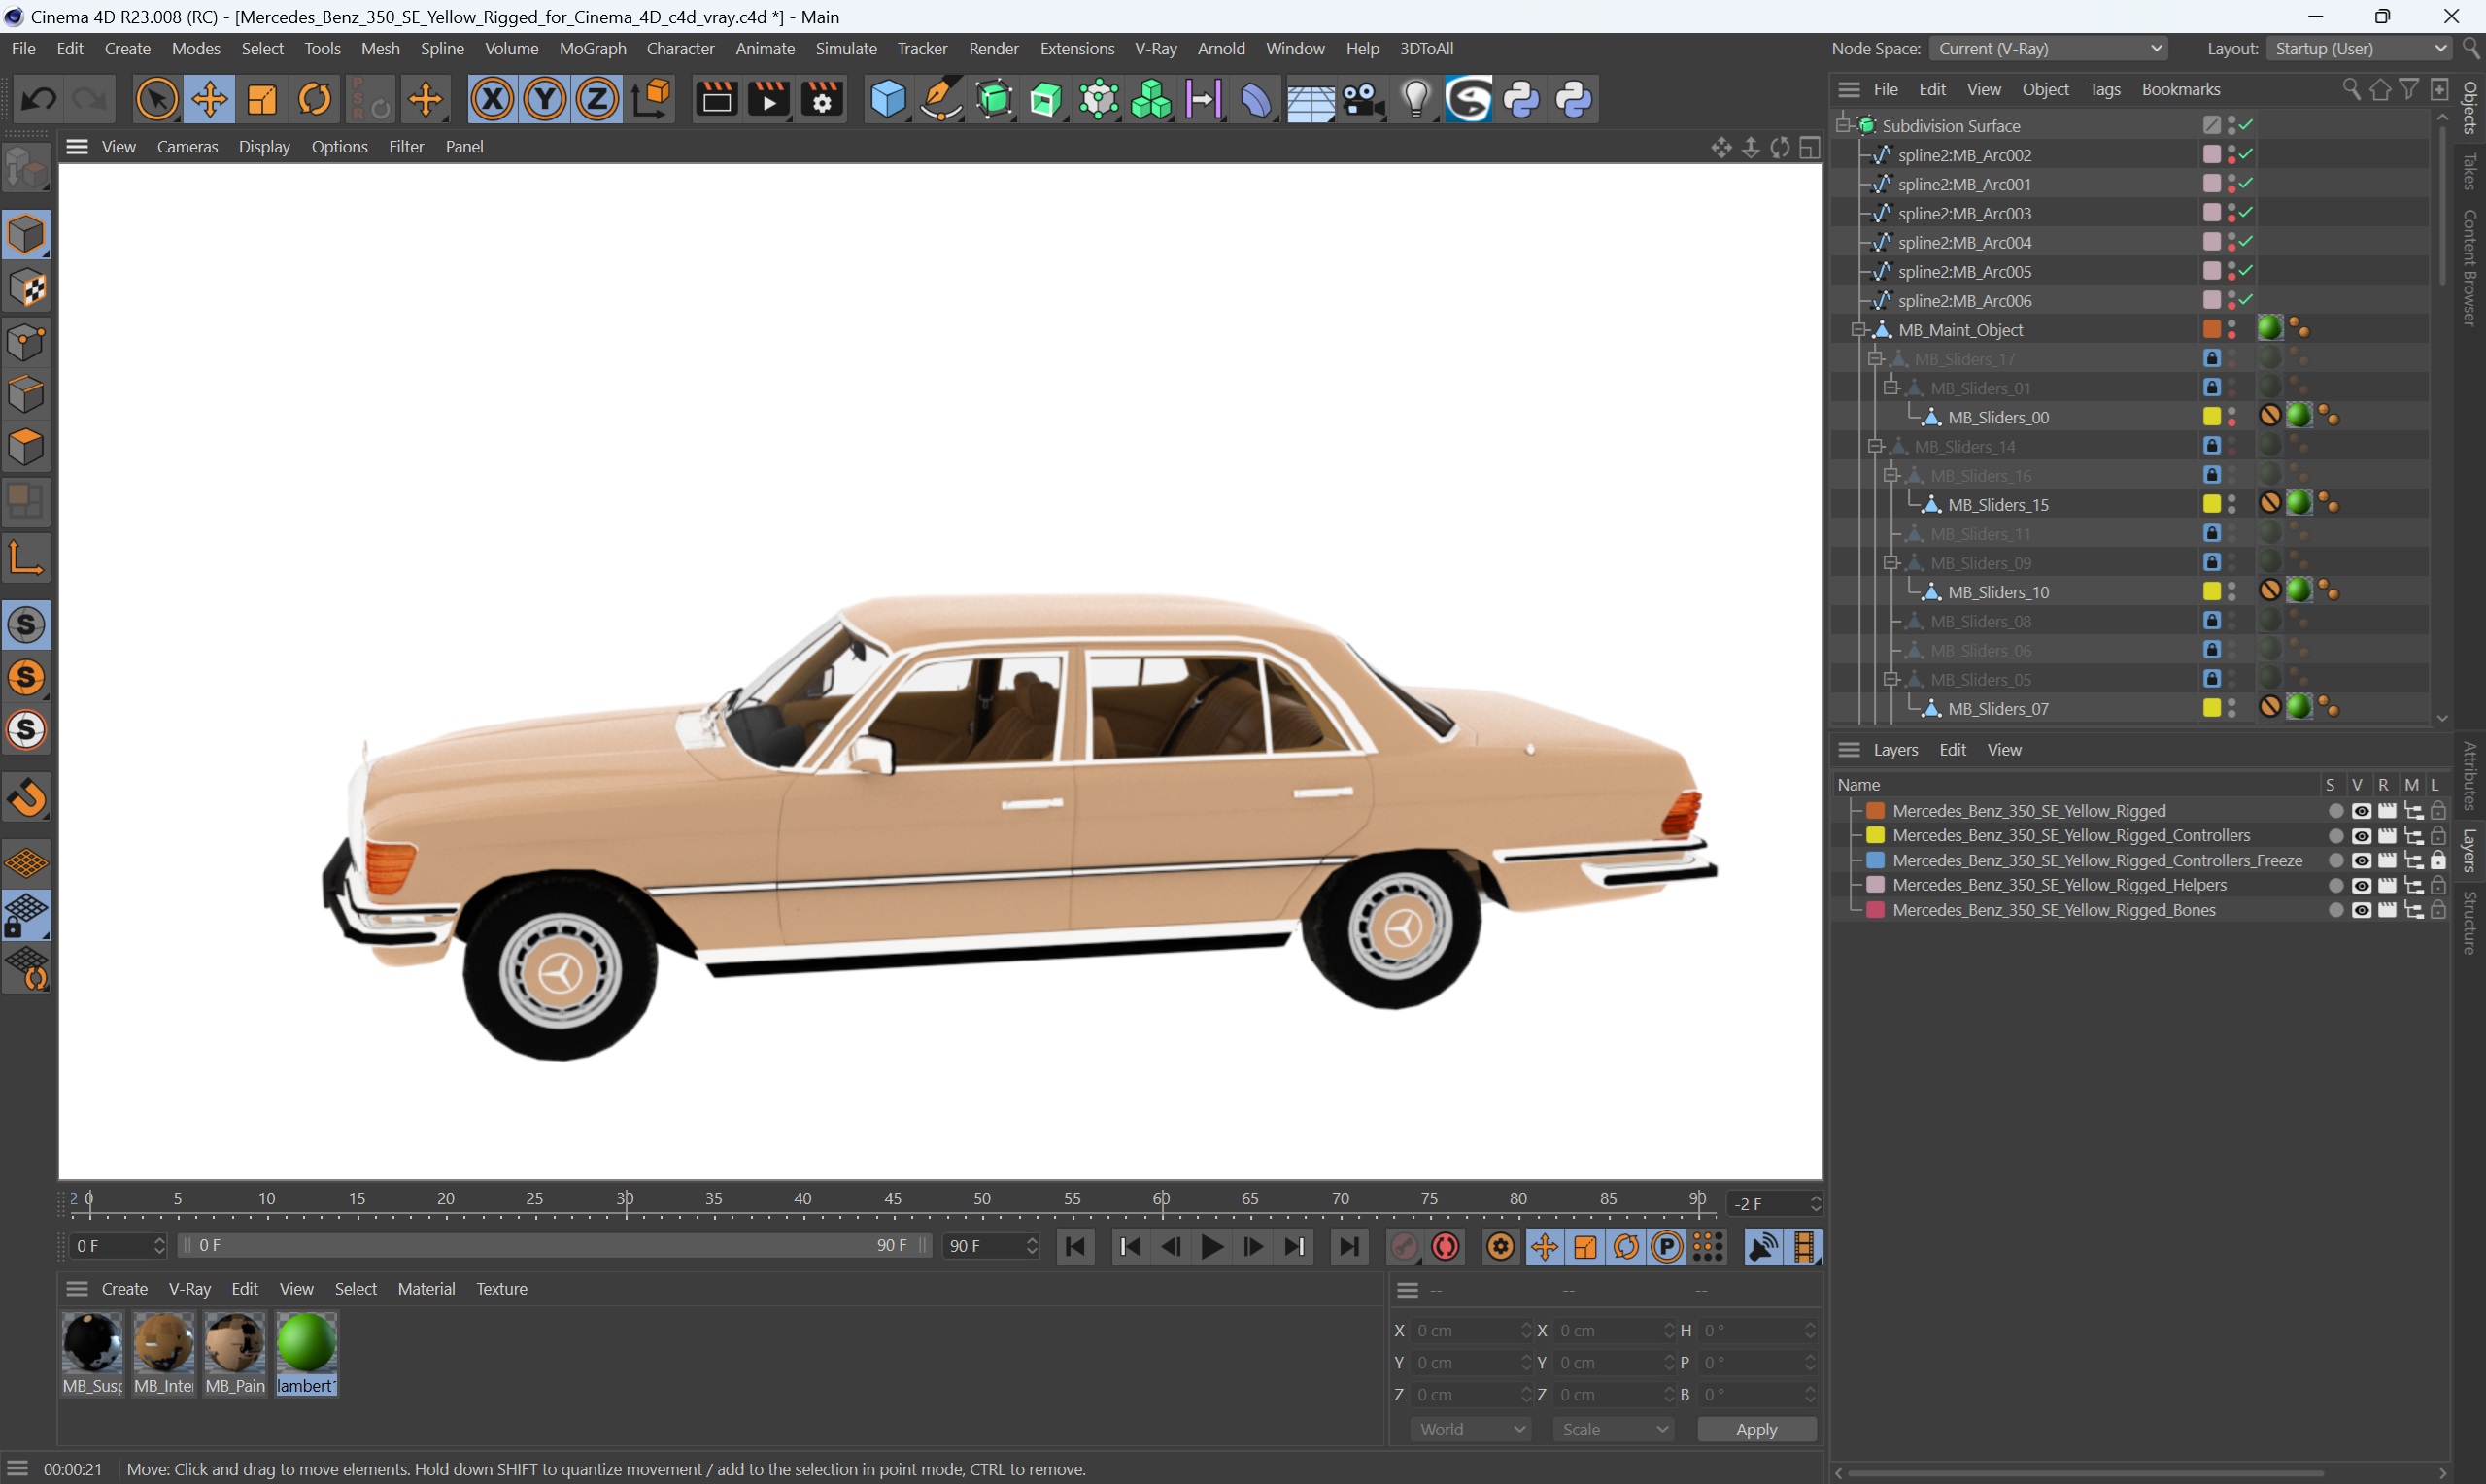Click the orange color swatch of Mercedes_Benz_350_SE_Yellow_Rigged layer
Screen dimensions: 2486x1484
coord(1876,811)
